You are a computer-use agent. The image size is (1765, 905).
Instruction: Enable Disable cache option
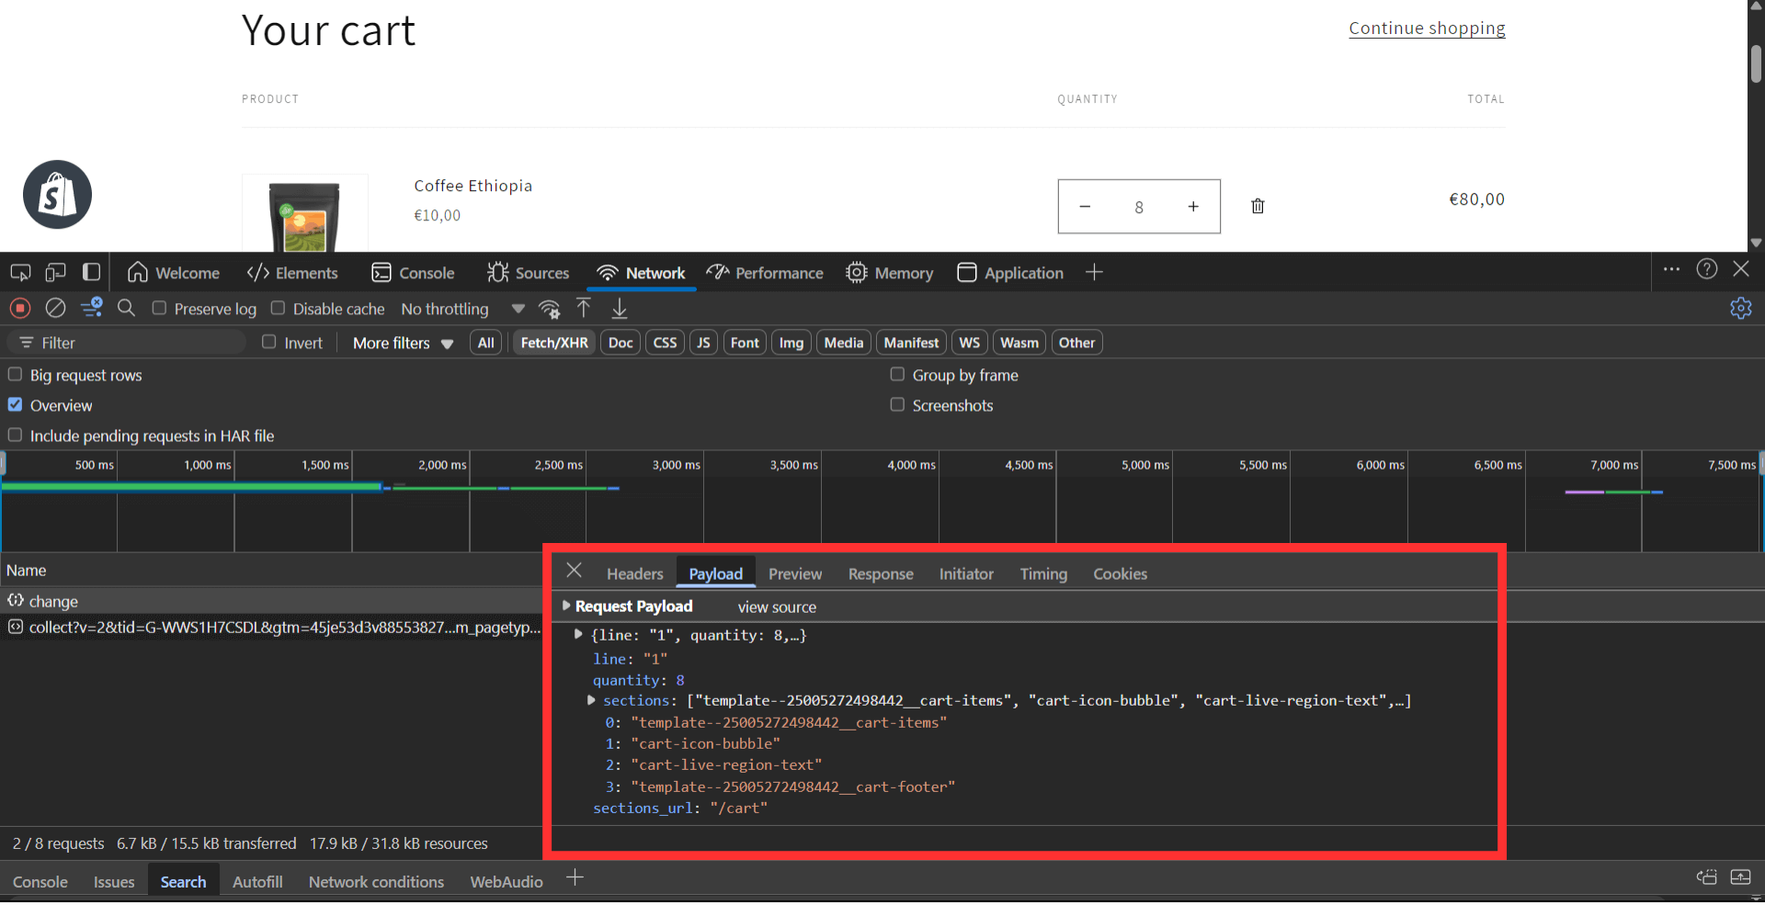(x=278, y=309)
